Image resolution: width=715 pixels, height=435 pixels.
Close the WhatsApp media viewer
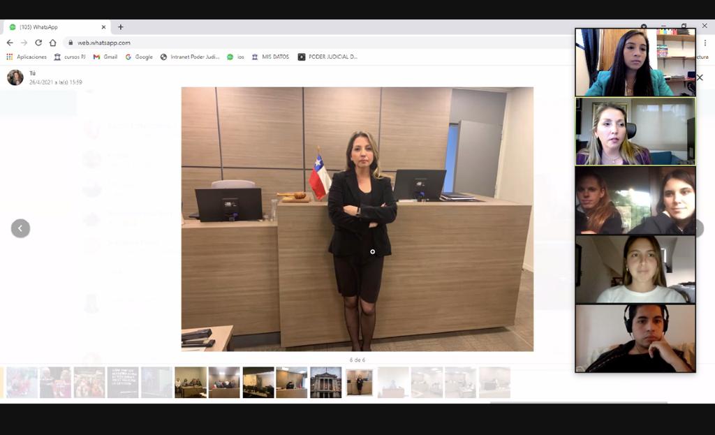coord(700,78)
